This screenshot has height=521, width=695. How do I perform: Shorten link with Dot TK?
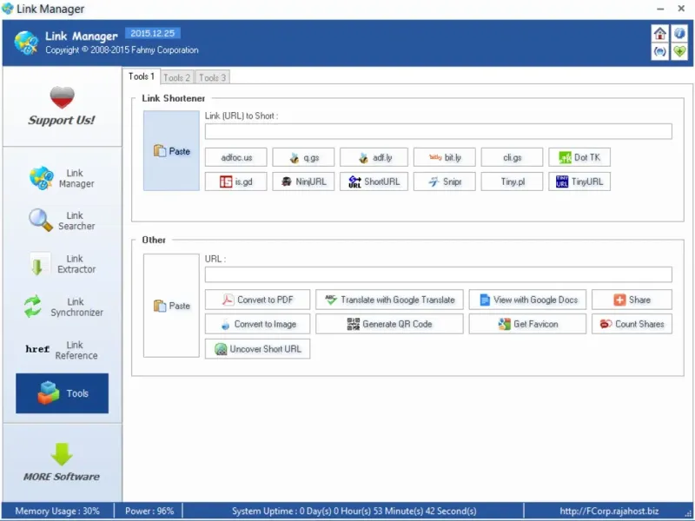579,157
